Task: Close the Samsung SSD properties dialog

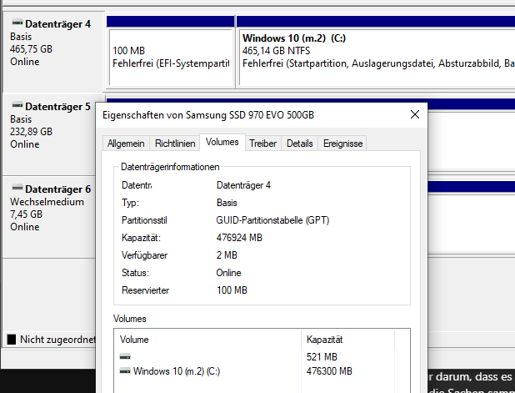Action: click(415, 114)
